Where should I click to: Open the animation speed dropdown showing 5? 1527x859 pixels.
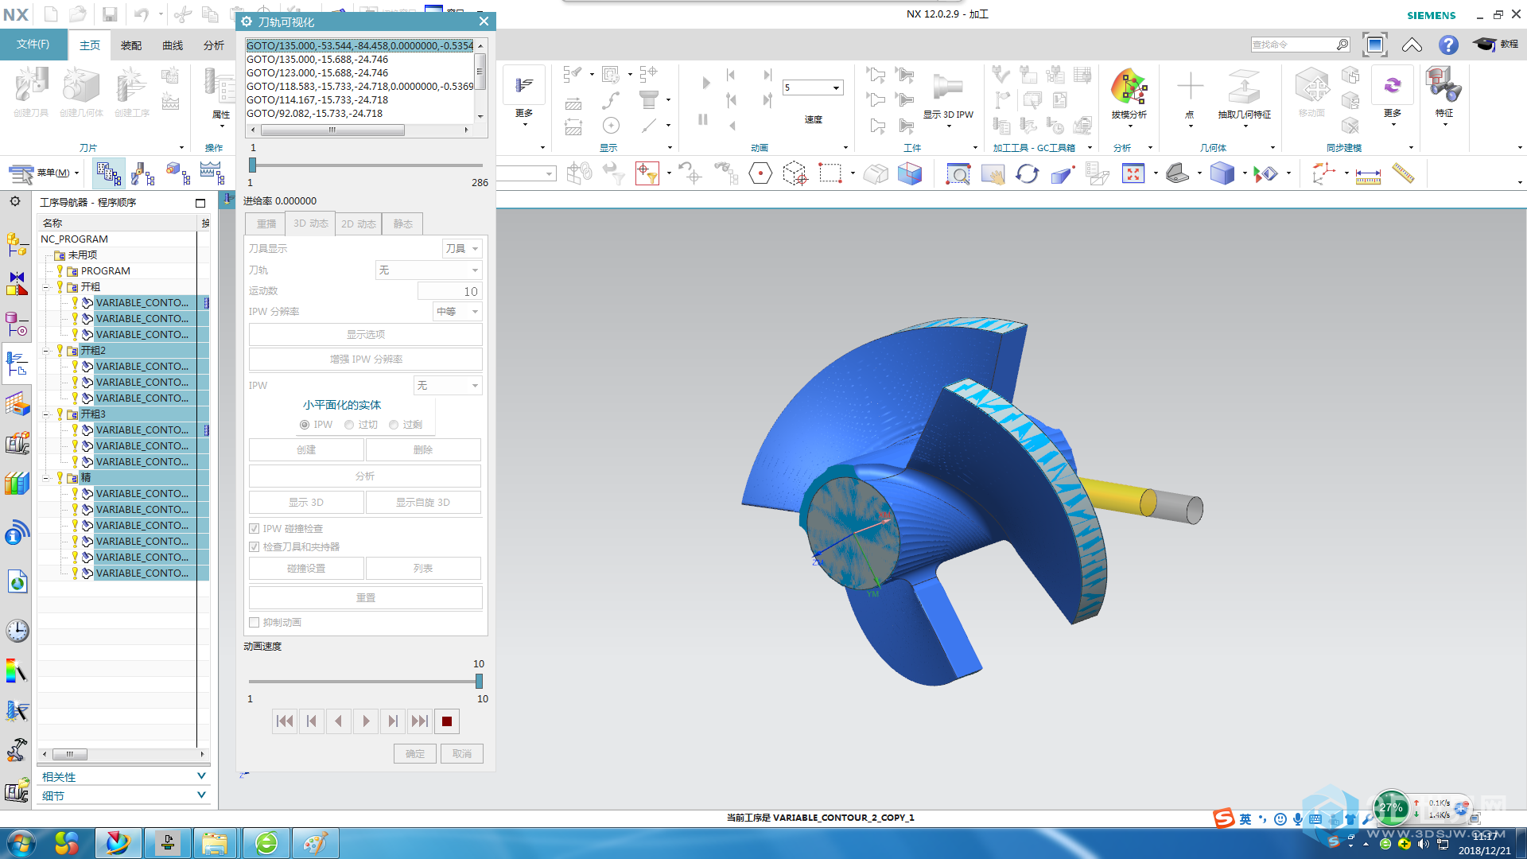point(812,87)
